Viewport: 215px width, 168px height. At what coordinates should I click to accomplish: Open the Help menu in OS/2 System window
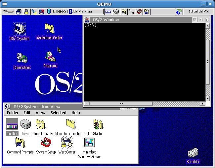tap(75, 113)
